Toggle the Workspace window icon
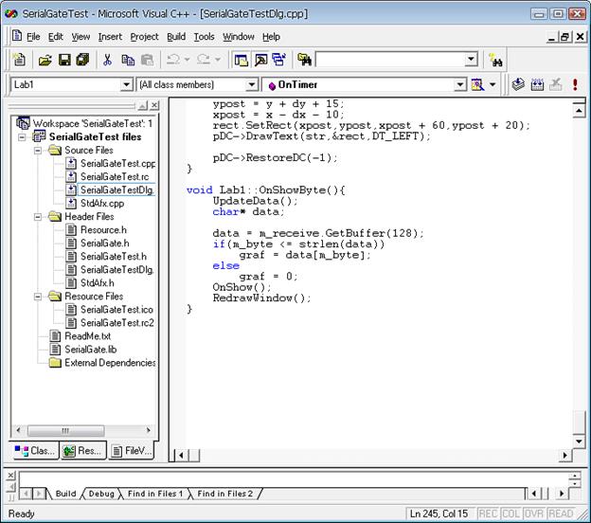Image resolution: width=591 pixels, height=523 pixels. coord(241,60)
